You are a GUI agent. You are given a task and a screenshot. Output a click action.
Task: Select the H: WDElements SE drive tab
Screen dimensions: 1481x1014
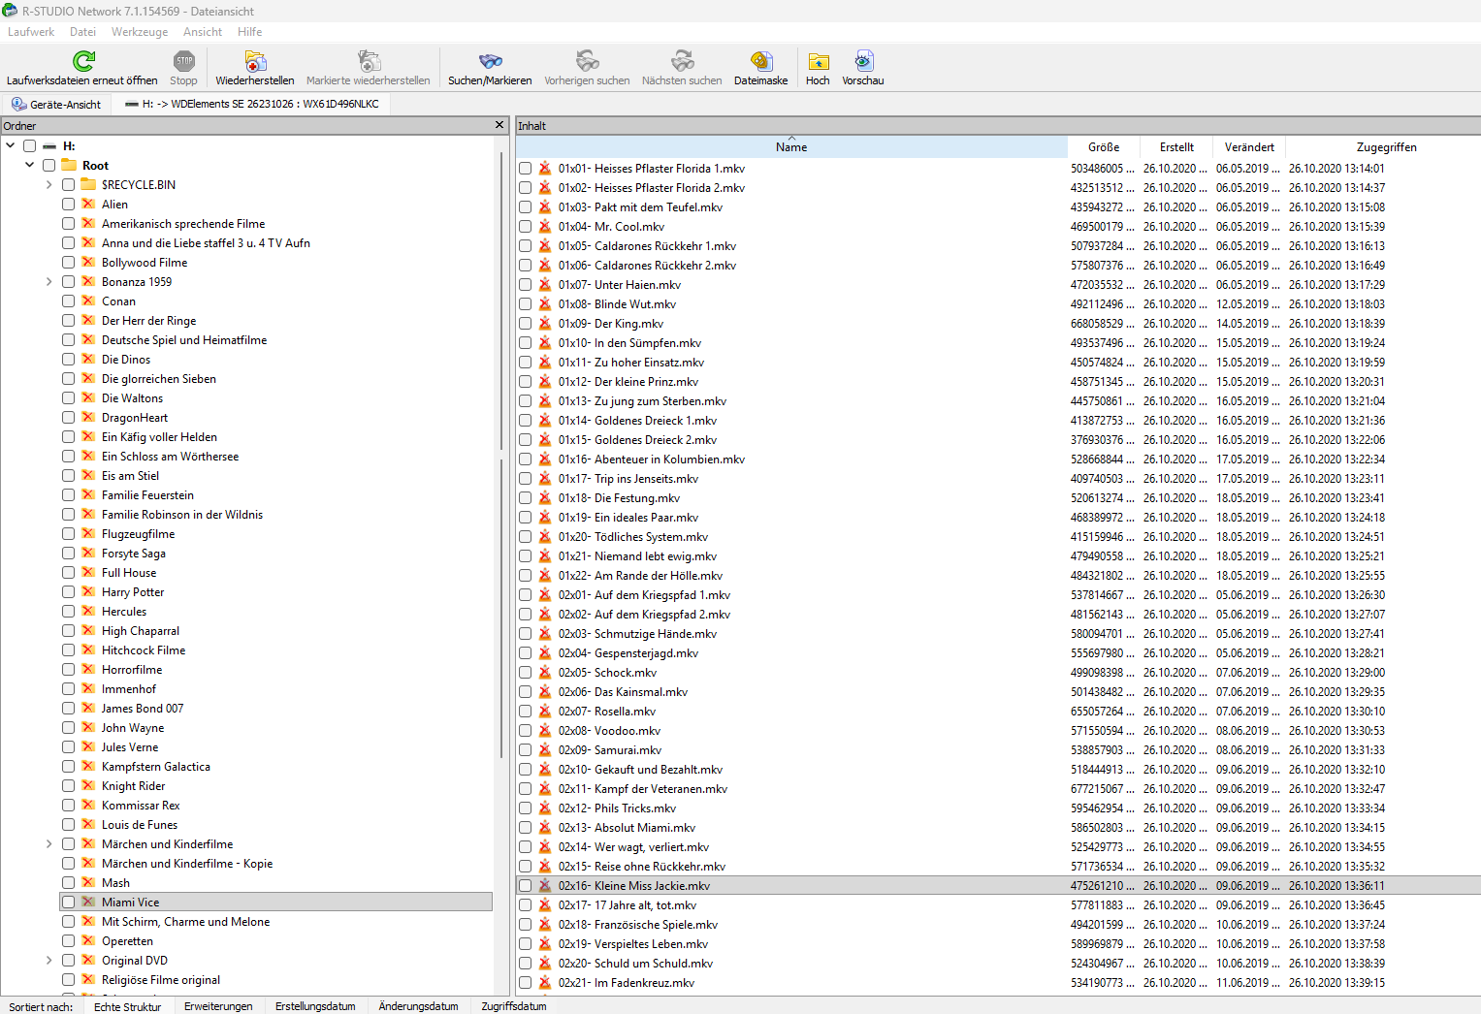click(251, 104)
